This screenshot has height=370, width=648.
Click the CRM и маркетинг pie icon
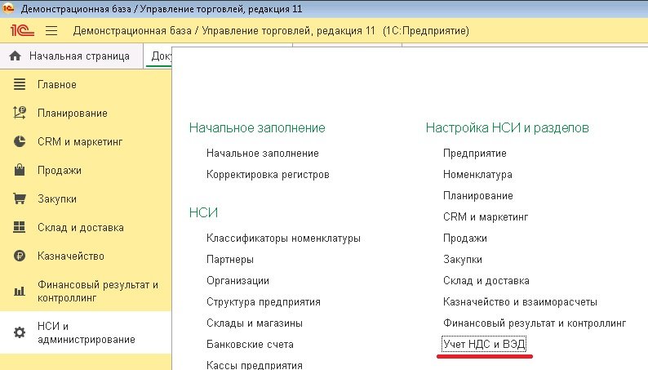coord(20,142)
